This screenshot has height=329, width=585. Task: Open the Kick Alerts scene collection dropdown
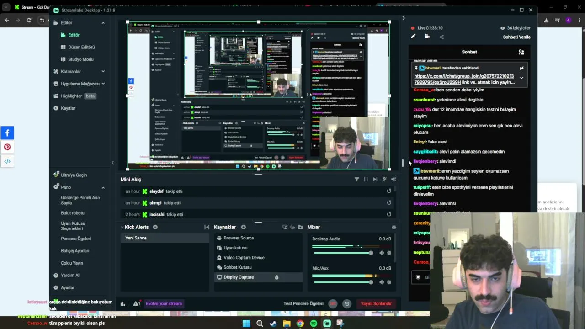point(122,227)
